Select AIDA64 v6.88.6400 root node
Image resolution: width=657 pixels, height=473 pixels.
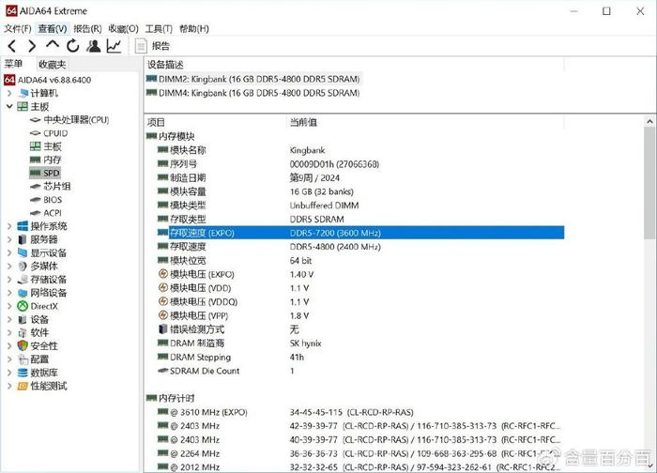click(x=47, y=80)
